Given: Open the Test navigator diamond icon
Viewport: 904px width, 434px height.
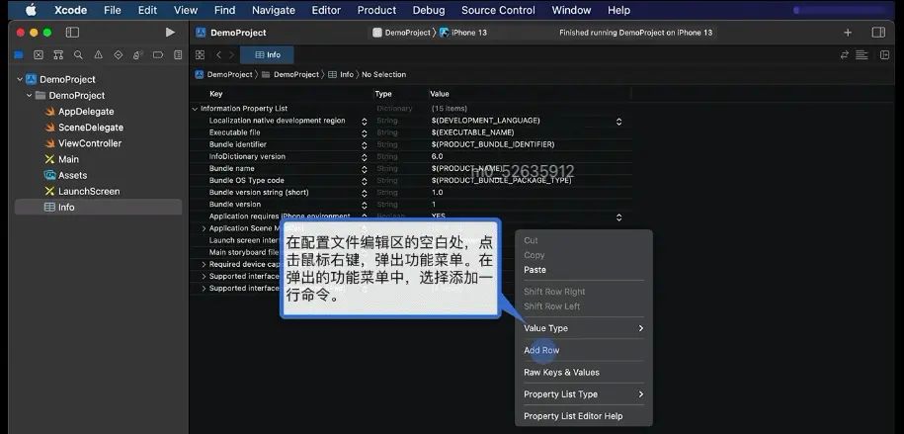Looking at the screenshot, I should coord(119,54).
